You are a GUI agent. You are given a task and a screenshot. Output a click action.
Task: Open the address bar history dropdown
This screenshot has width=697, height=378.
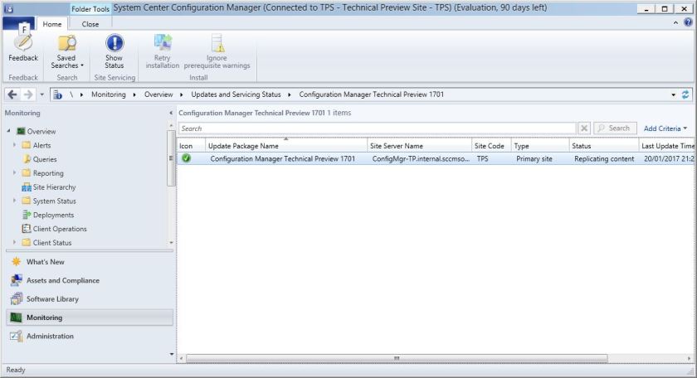point(674,94)
